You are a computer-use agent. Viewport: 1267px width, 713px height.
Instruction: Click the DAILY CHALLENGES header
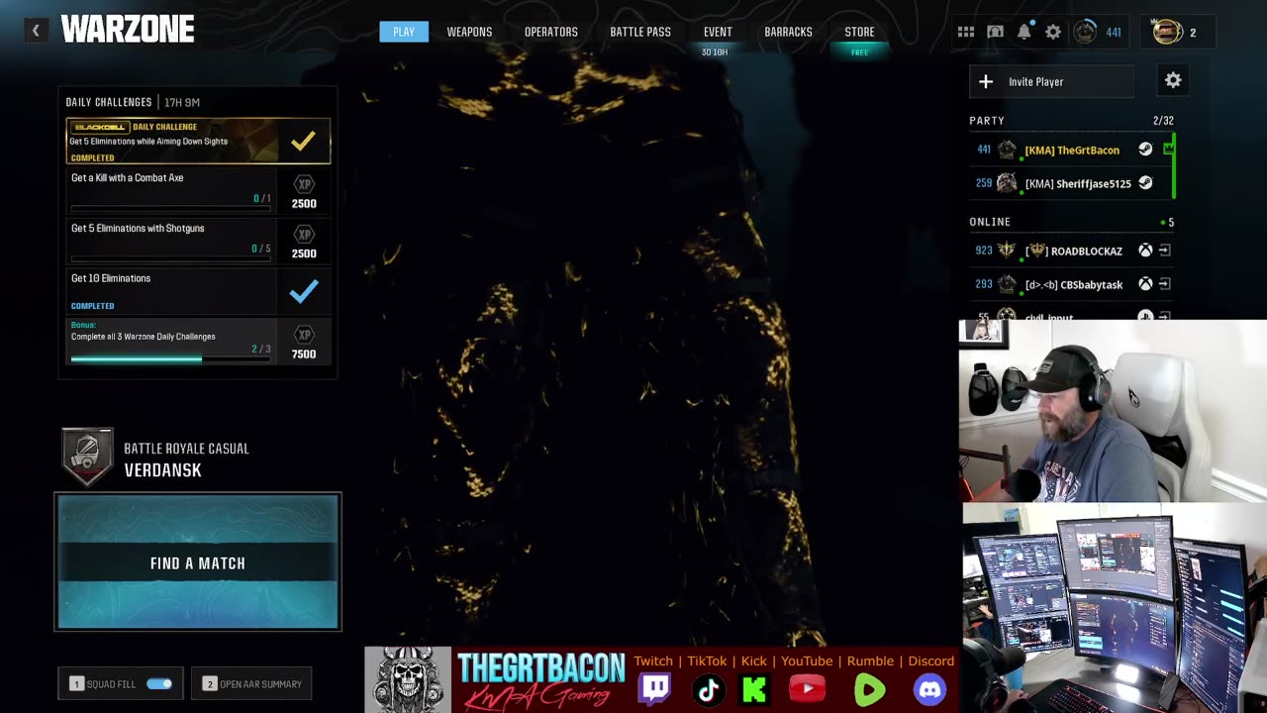[x=109, y=102]
